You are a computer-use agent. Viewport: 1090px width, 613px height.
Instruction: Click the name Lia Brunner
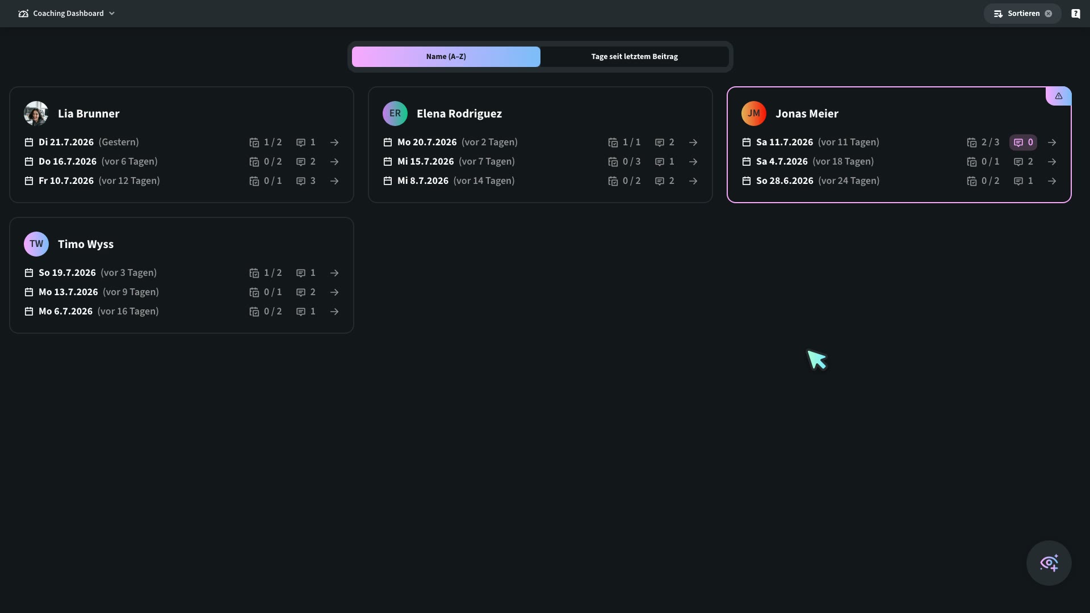(x=89, y=114)
